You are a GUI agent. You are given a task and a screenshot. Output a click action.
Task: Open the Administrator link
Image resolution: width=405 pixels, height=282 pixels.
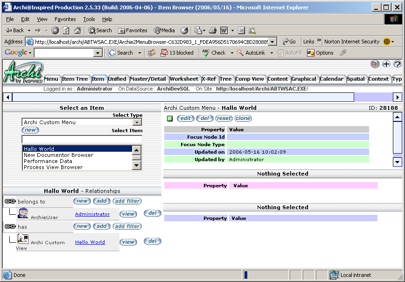92,214
